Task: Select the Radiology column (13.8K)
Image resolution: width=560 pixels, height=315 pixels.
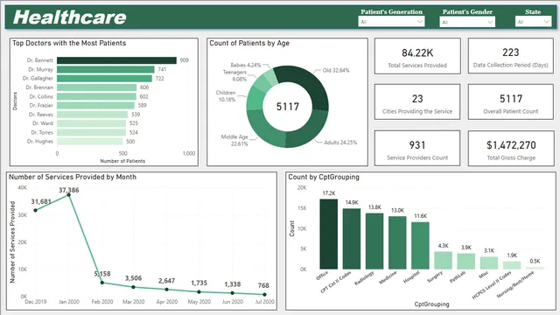Action: [x=374, y=241]
